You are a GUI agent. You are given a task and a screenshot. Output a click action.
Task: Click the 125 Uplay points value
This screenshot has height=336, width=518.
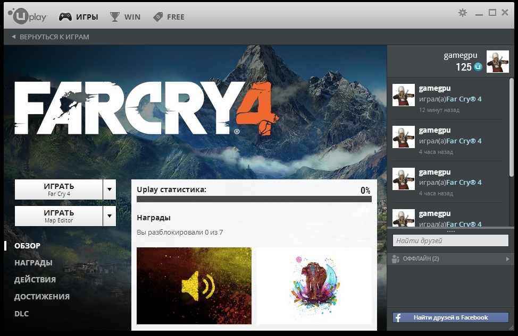(x=464, y=67)
